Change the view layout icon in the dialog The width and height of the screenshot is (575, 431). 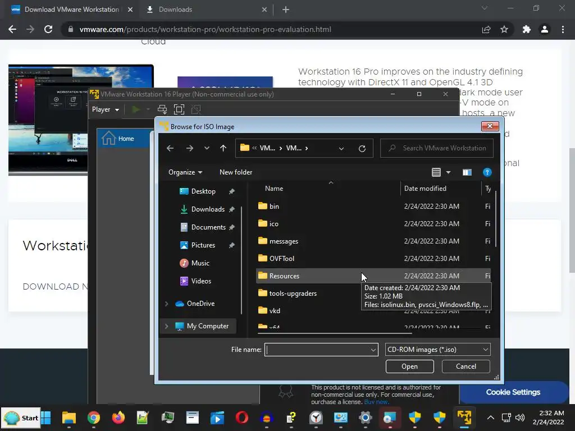tap(436, 172)
